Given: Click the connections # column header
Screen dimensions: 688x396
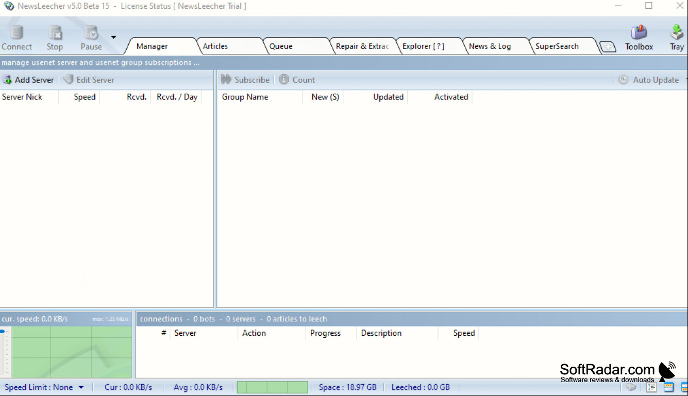Looking at the screenshot, I should click(154, 333).
